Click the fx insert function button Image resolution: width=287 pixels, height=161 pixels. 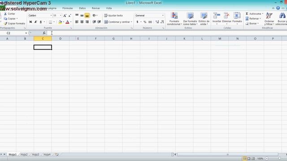44,33
